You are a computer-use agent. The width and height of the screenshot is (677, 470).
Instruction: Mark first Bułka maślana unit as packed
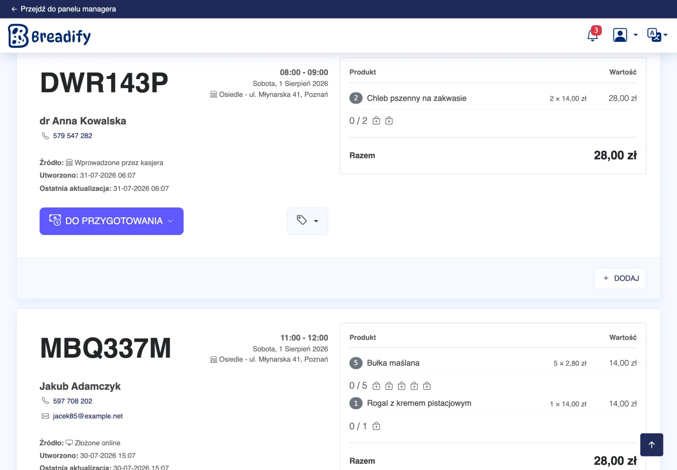[376, 386]
